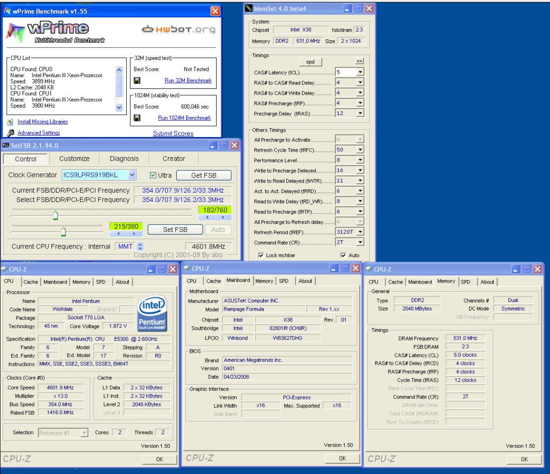Viewport: 550px width, 474px height.
Task: Open Refresh Cycle Time (tRFC) dropdown
Action: point(360,149)
